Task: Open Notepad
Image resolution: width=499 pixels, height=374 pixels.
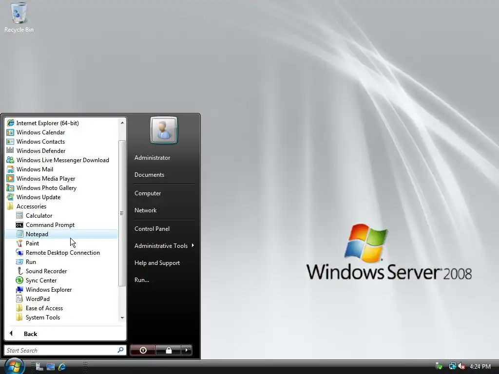Action: (61, 234)
